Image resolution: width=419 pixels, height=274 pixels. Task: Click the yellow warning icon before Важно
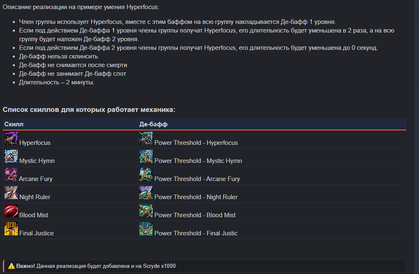[11, 266]
